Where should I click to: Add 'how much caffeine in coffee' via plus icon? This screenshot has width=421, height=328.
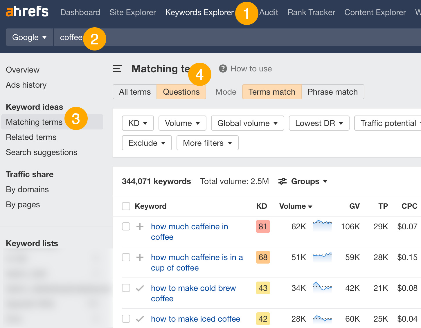140,226
